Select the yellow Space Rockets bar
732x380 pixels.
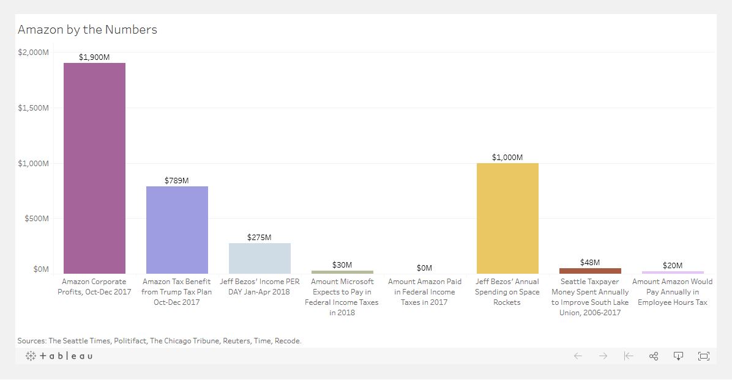point(507,218)
